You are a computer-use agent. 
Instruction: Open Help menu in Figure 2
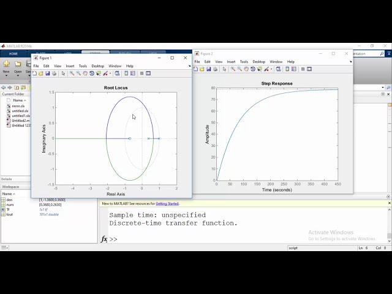(291, 62)
